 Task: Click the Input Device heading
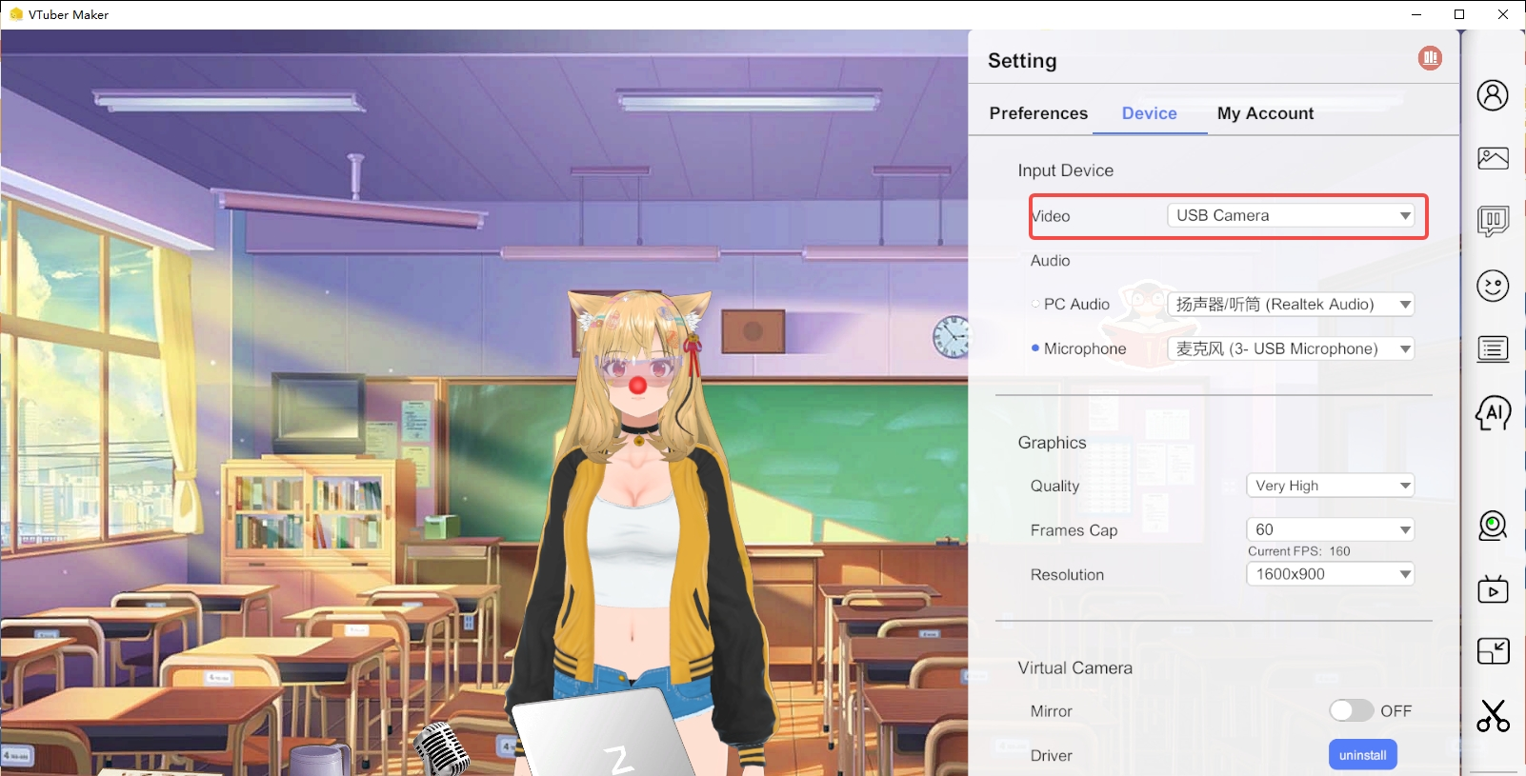tap(1066, 170)
